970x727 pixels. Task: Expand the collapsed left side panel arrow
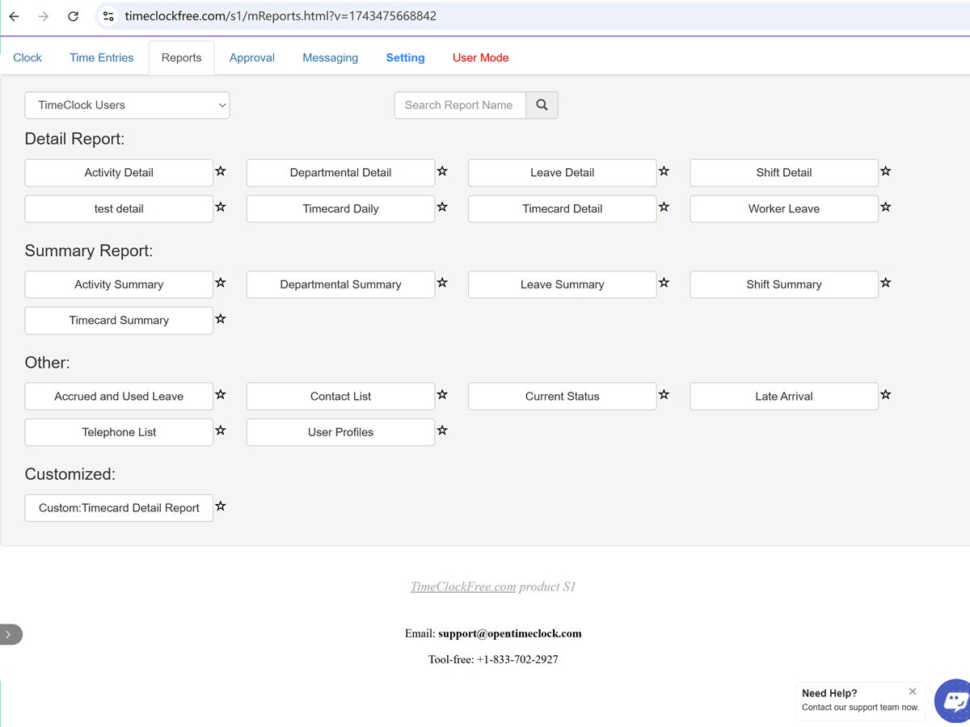click(10, 634)
